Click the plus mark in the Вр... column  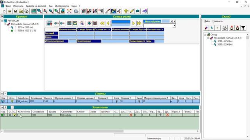pos(160,115)
